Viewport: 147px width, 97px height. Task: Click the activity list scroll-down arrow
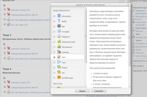[85, 87]
